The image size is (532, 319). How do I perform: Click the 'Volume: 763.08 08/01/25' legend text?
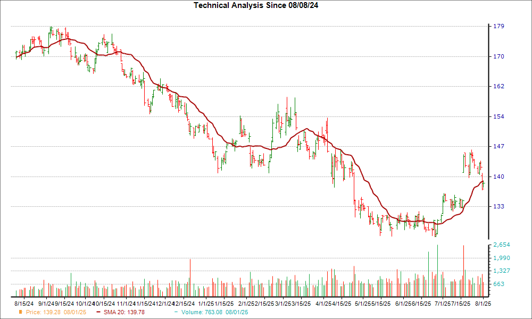214,312
